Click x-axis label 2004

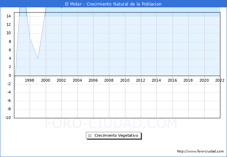point(77,80)
